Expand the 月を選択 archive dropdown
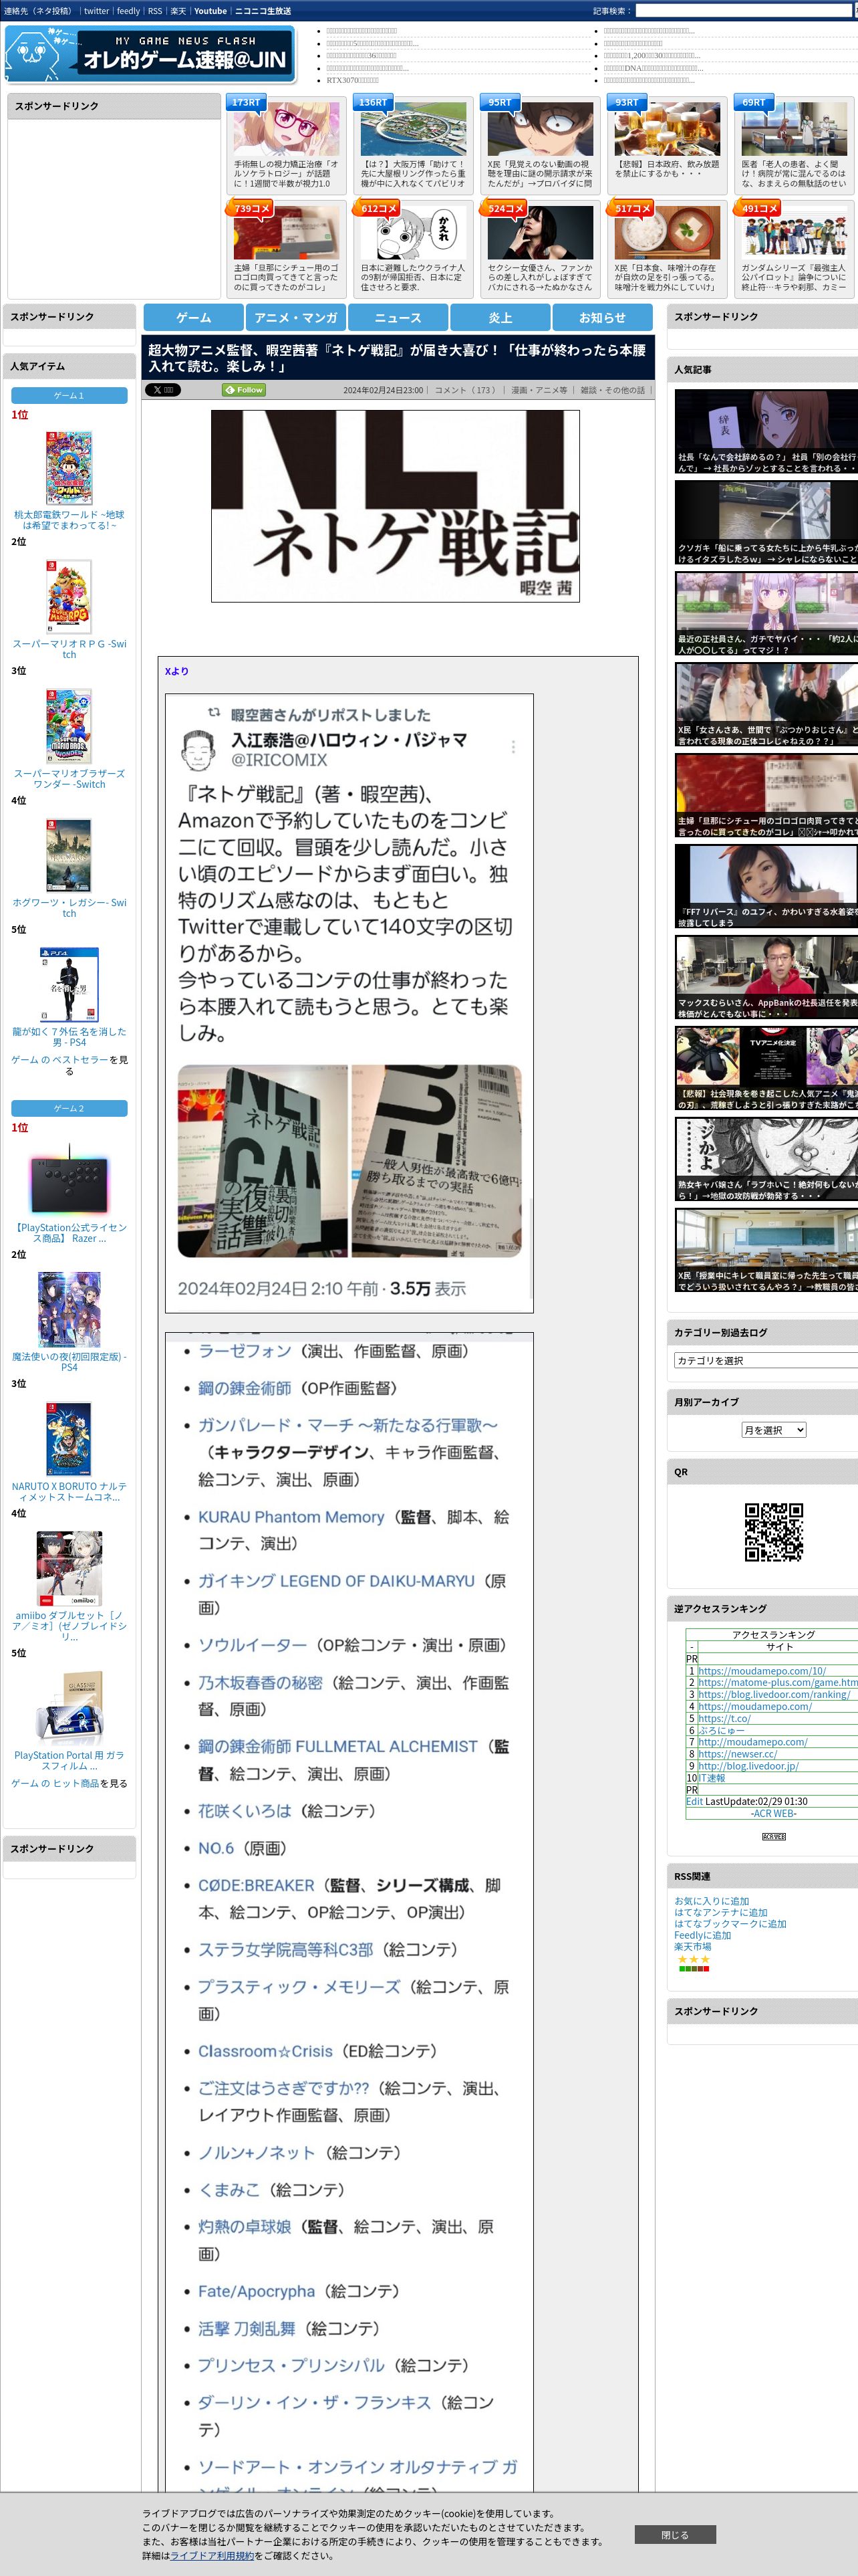 773,1430
